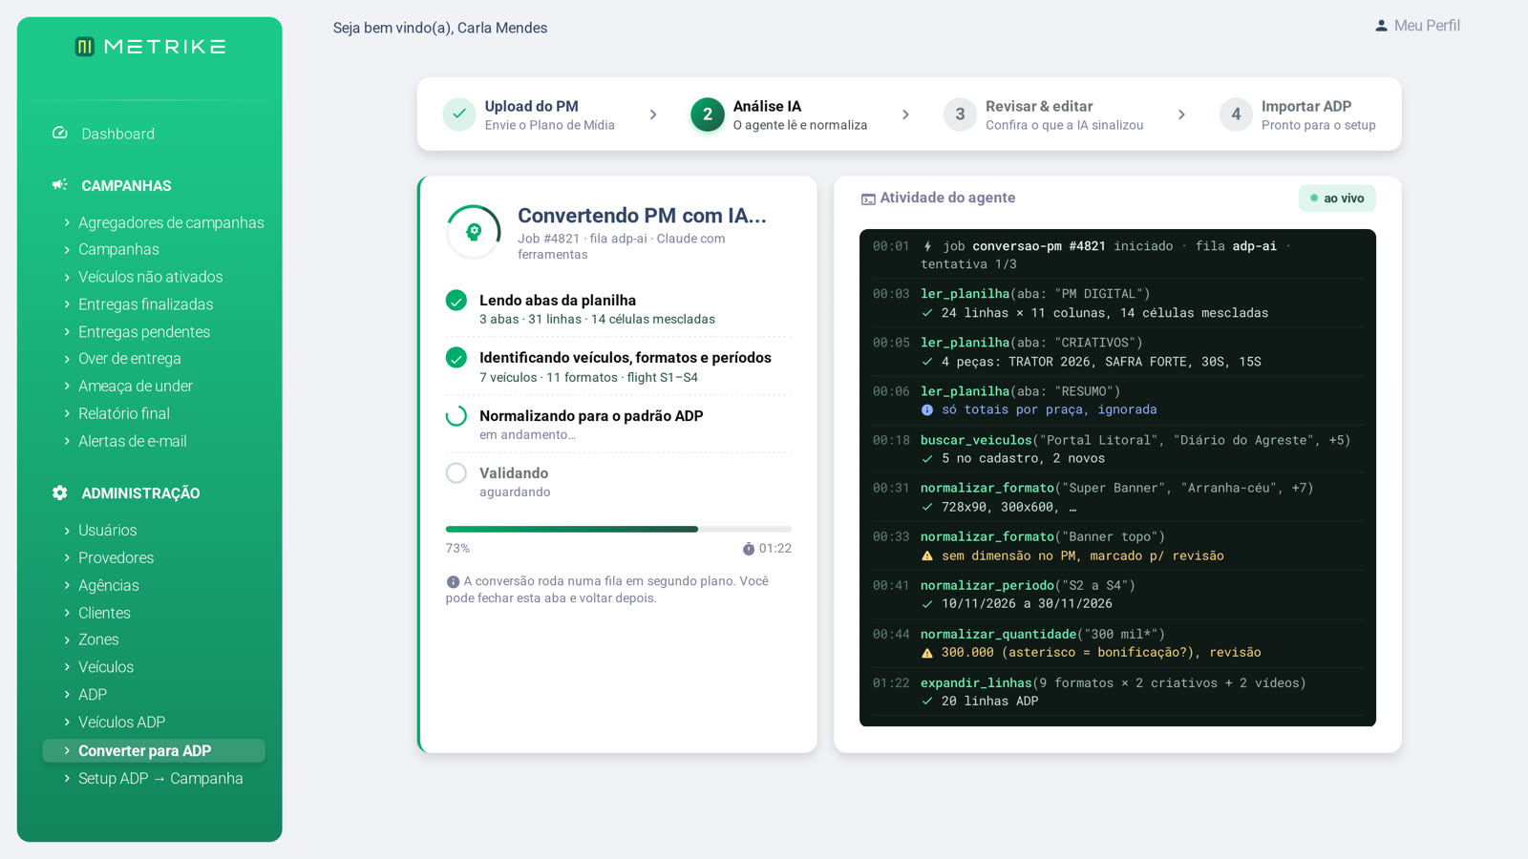Click "Seja bem vindo(a), Carla Mendes" greeting
The image size is (1528, 859).
point(440,28)
